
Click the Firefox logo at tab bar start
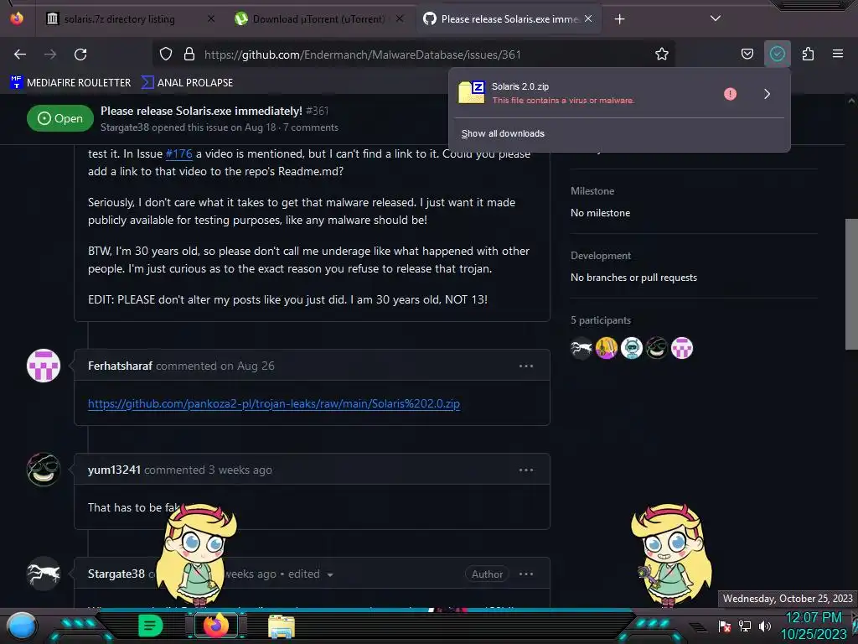(x=17, y=18)
